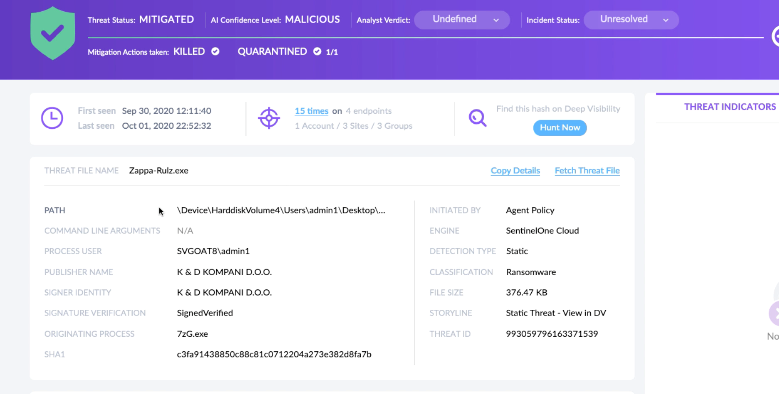Click the clock icon beside First seen dates

(x=52, y=117)
